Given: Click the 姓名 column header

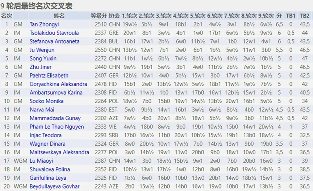Looking at the screenshot, I should click(59, 16).
